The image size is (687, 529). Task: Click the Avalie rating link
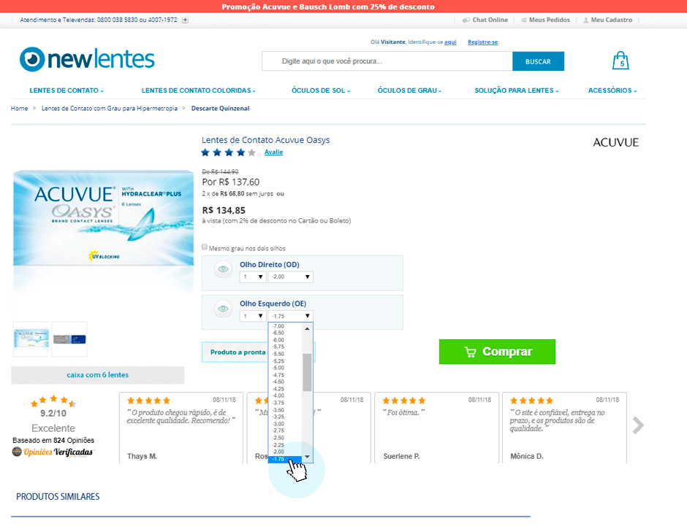(273, 152)
